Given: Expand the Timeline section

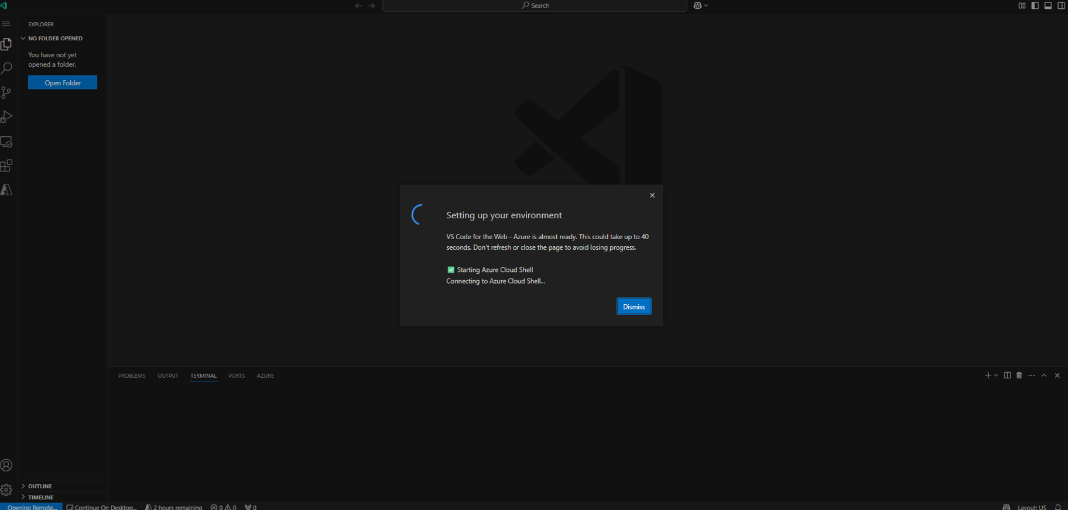Looking at the screenshot, I should coord(63,497).
